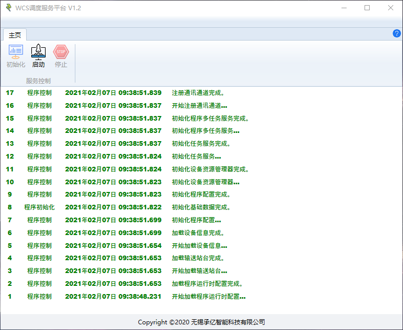
Task: Select first log row 开始加载程序运行时配置
Action: (x=208, y=296)
